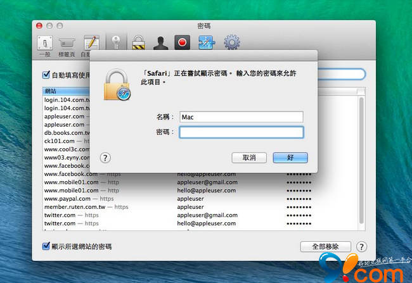The height and width of the screenshot is (283, 412).
Task: Focus the empty 密碼 password field
Action: (241, 132)
